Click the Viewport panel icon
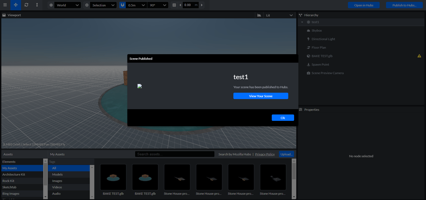This screenshot has height=200, width=426. tap(4, 15)
